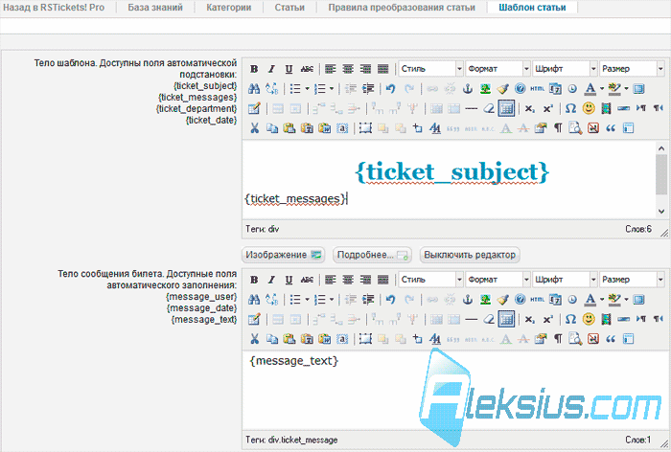The width and height of the screenshot is (671, 452).
Task: Undo last change in template body editor
Action: (x=390, y=88)
